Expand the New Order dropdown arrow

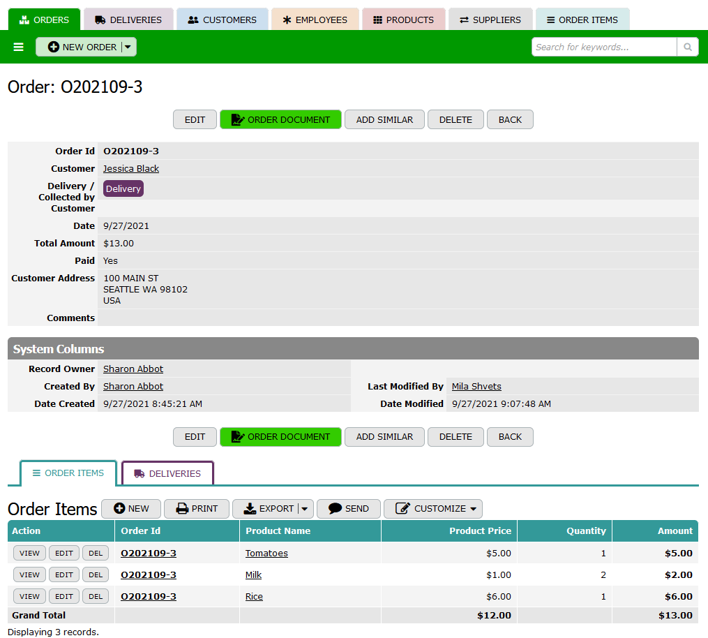pos(128,47)
